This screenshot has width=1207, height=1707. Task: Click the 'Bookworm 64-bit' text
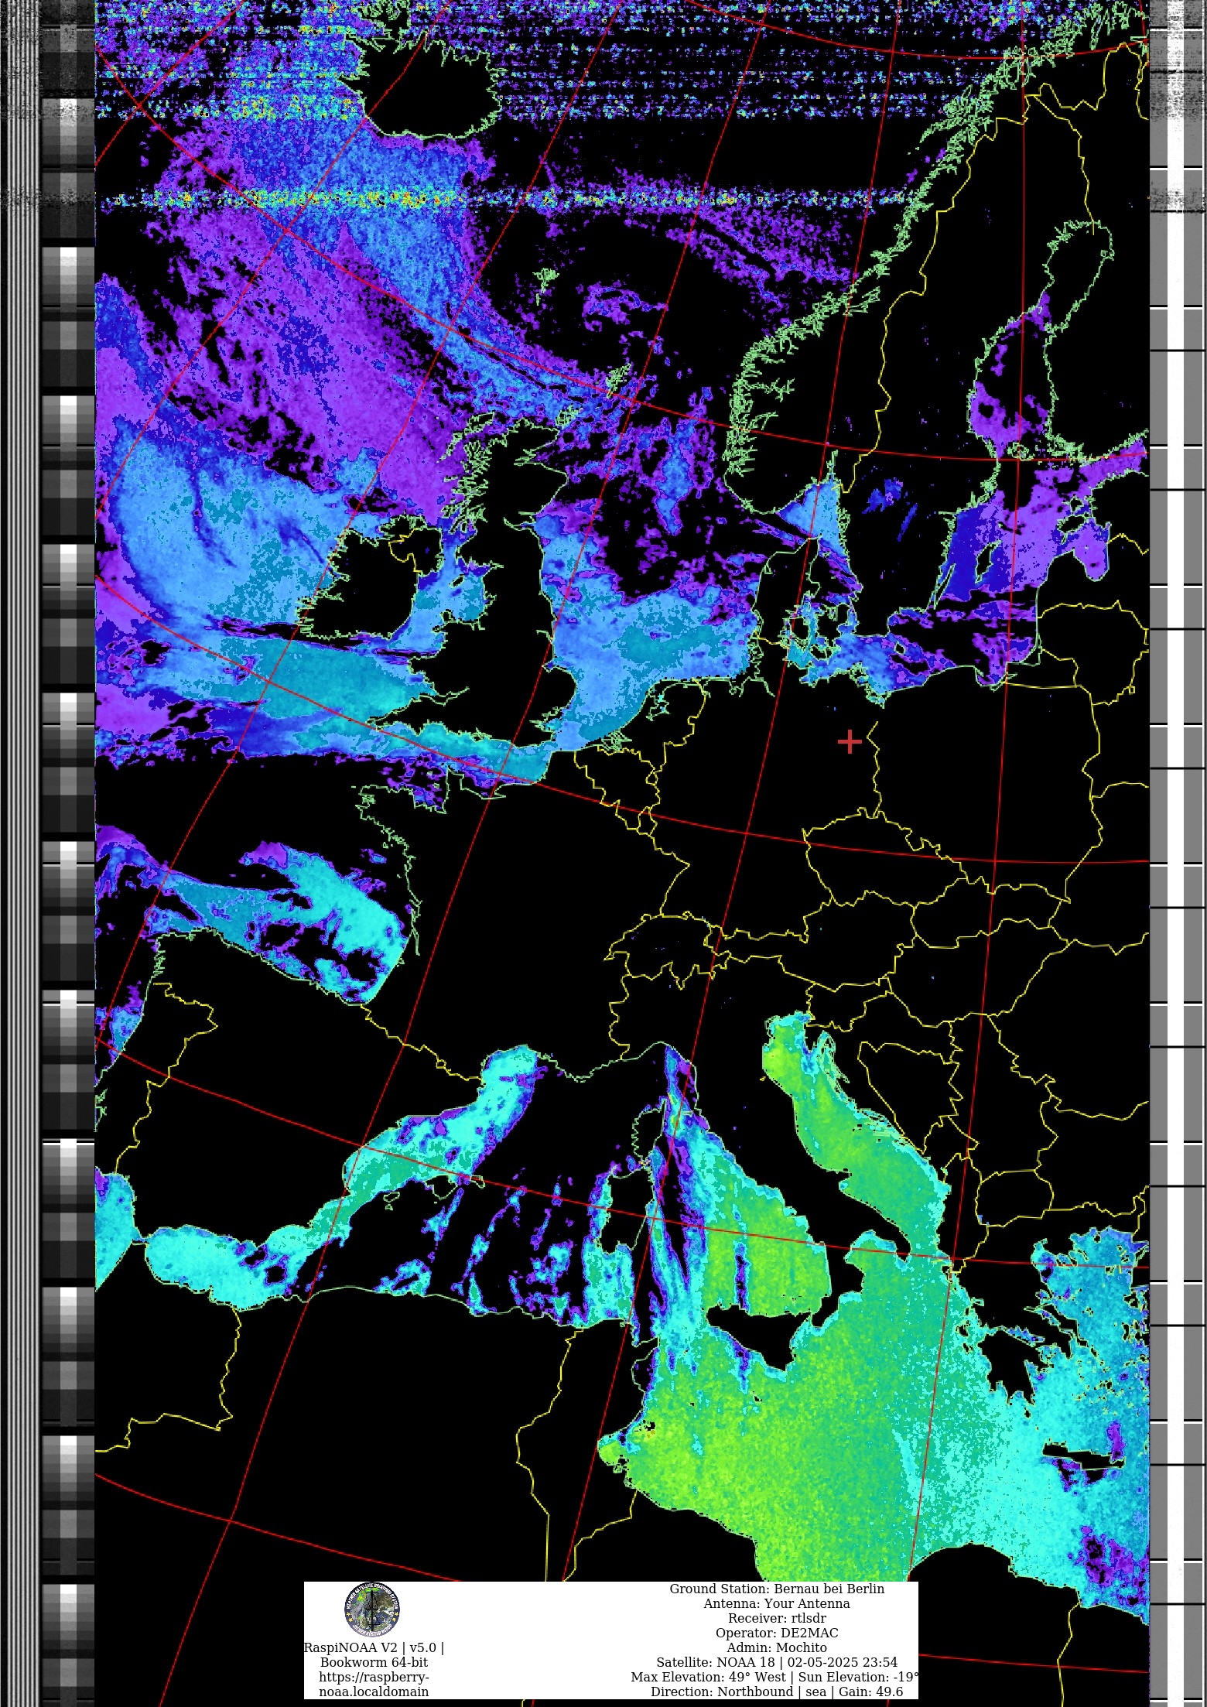pyautogui.click(x=374, y=1662)
